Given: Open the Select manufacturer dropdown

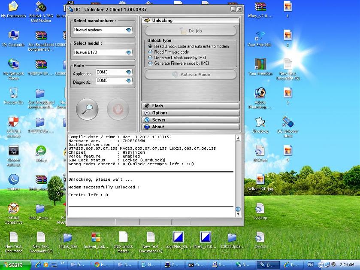Looking at the screenshot, I should click(x=128, y=30).
